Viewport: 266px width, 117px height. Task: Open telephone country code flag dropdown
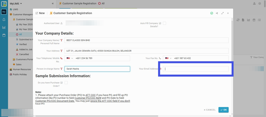click(70, 58)
